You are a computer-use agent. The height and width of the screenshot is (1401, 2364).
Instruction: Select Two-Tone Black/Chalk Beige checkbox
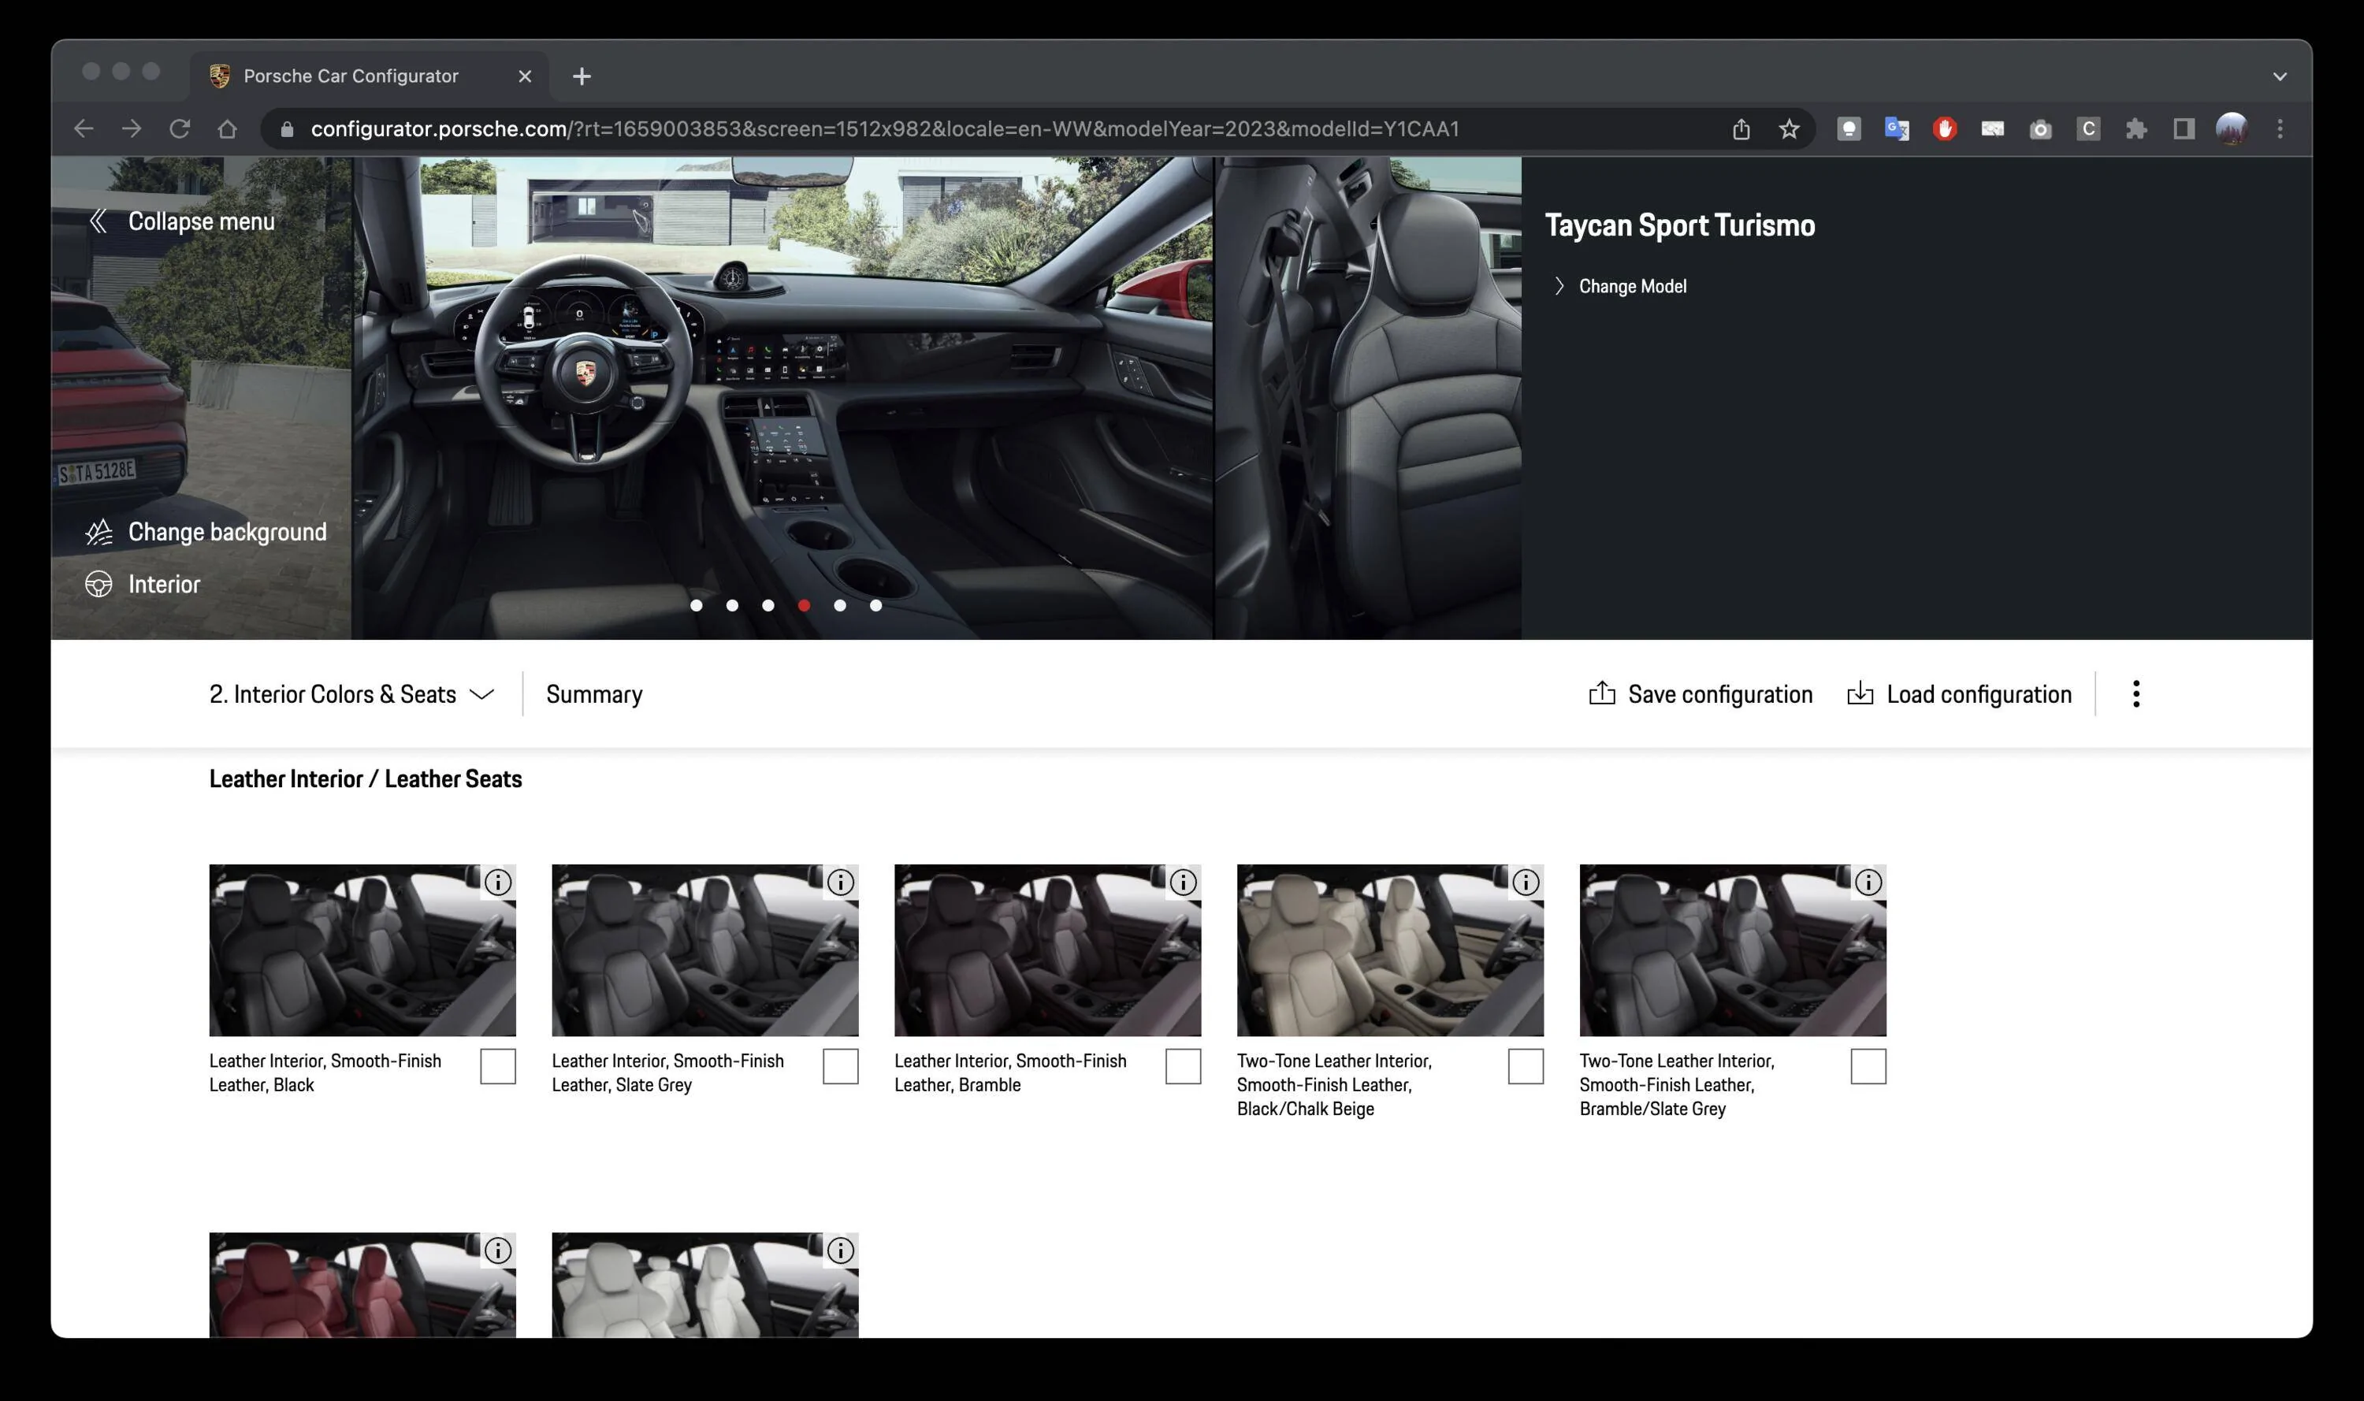(x=1526, y=1066)
